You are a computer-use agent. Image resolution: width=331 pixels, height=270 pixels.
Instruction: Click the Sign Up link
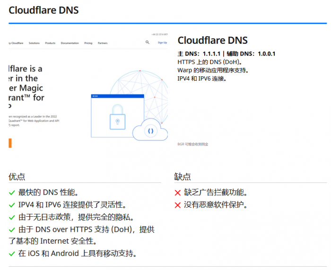point(162,42)
